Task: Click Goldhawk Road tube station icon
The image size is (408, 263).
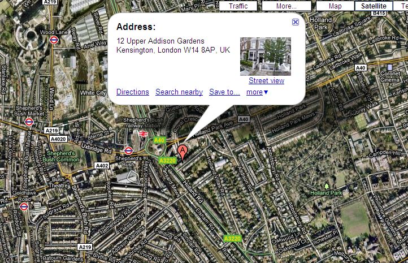Action: click(x=24, y=207)
